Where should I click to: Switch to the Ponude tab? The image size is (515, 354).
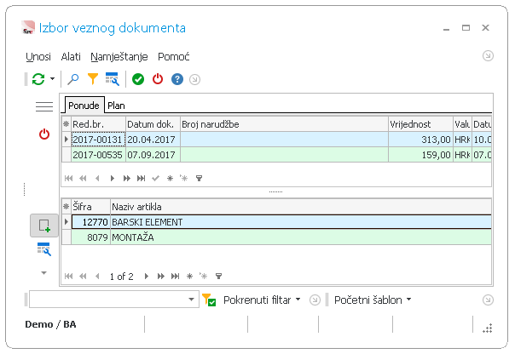point(84,106)
